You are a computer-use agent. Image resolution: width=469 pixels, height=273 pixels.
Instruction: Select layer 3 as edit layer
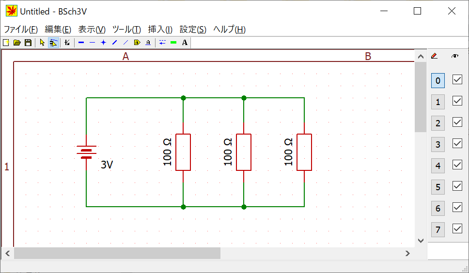(438, 145)
